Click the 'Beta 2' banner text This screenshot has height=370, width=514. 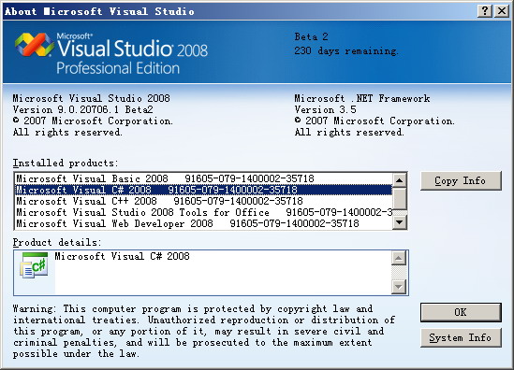(311, 36)
